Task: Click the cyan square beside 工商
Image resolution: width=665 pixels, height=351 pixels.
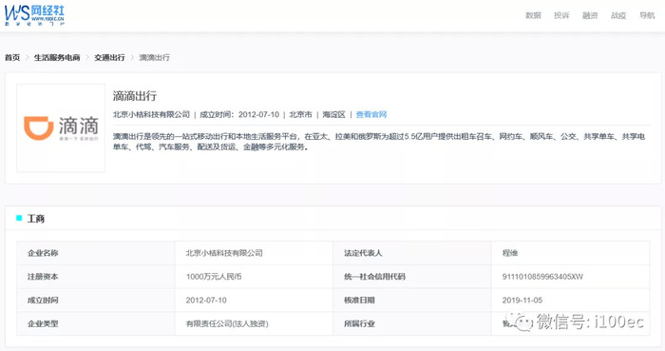Action: coord(19,218)
